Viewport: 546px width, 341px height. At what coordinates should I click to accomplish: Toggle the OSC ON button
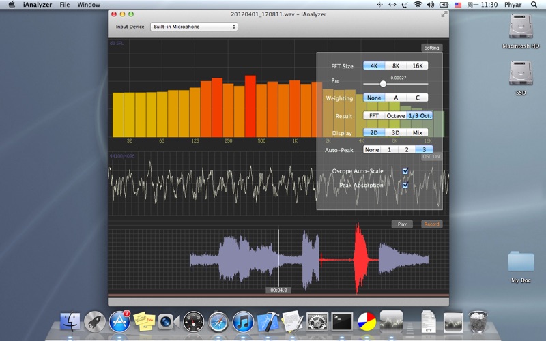(431, 157)
